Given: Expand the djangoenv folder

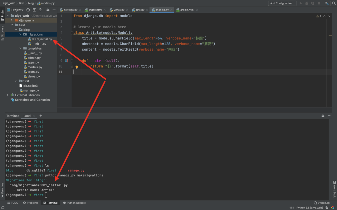Looking at the screenshot, I should [x=12, y=20].
